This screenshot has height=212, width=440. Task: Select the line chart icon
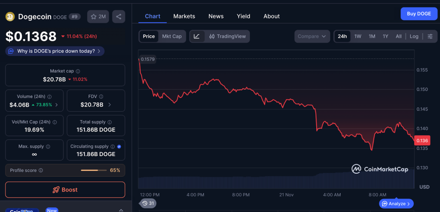[x=197, y=37]
